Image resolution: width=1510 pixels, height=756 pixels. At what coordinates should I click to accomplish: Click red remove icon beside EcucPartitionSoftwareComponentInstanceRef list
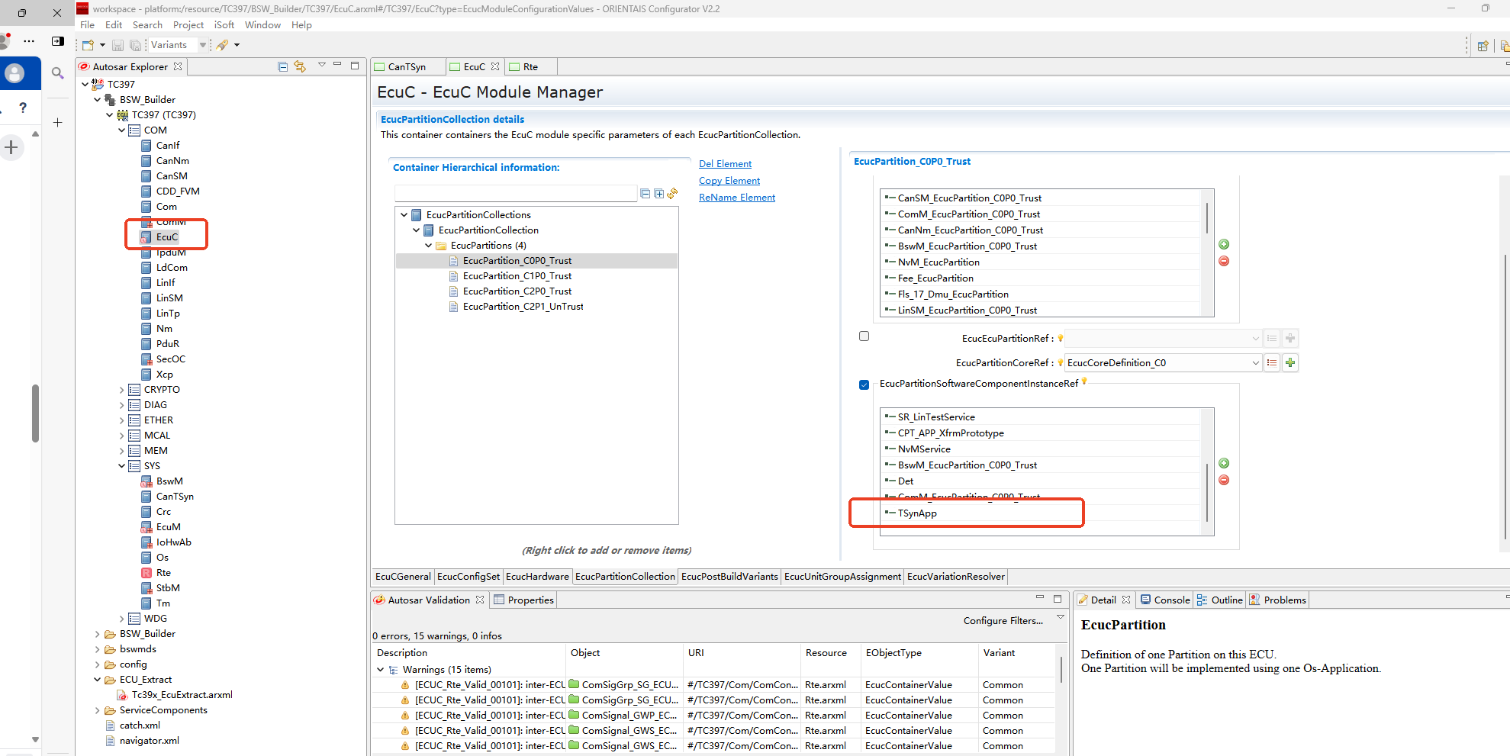click(x=1224, y=480)
